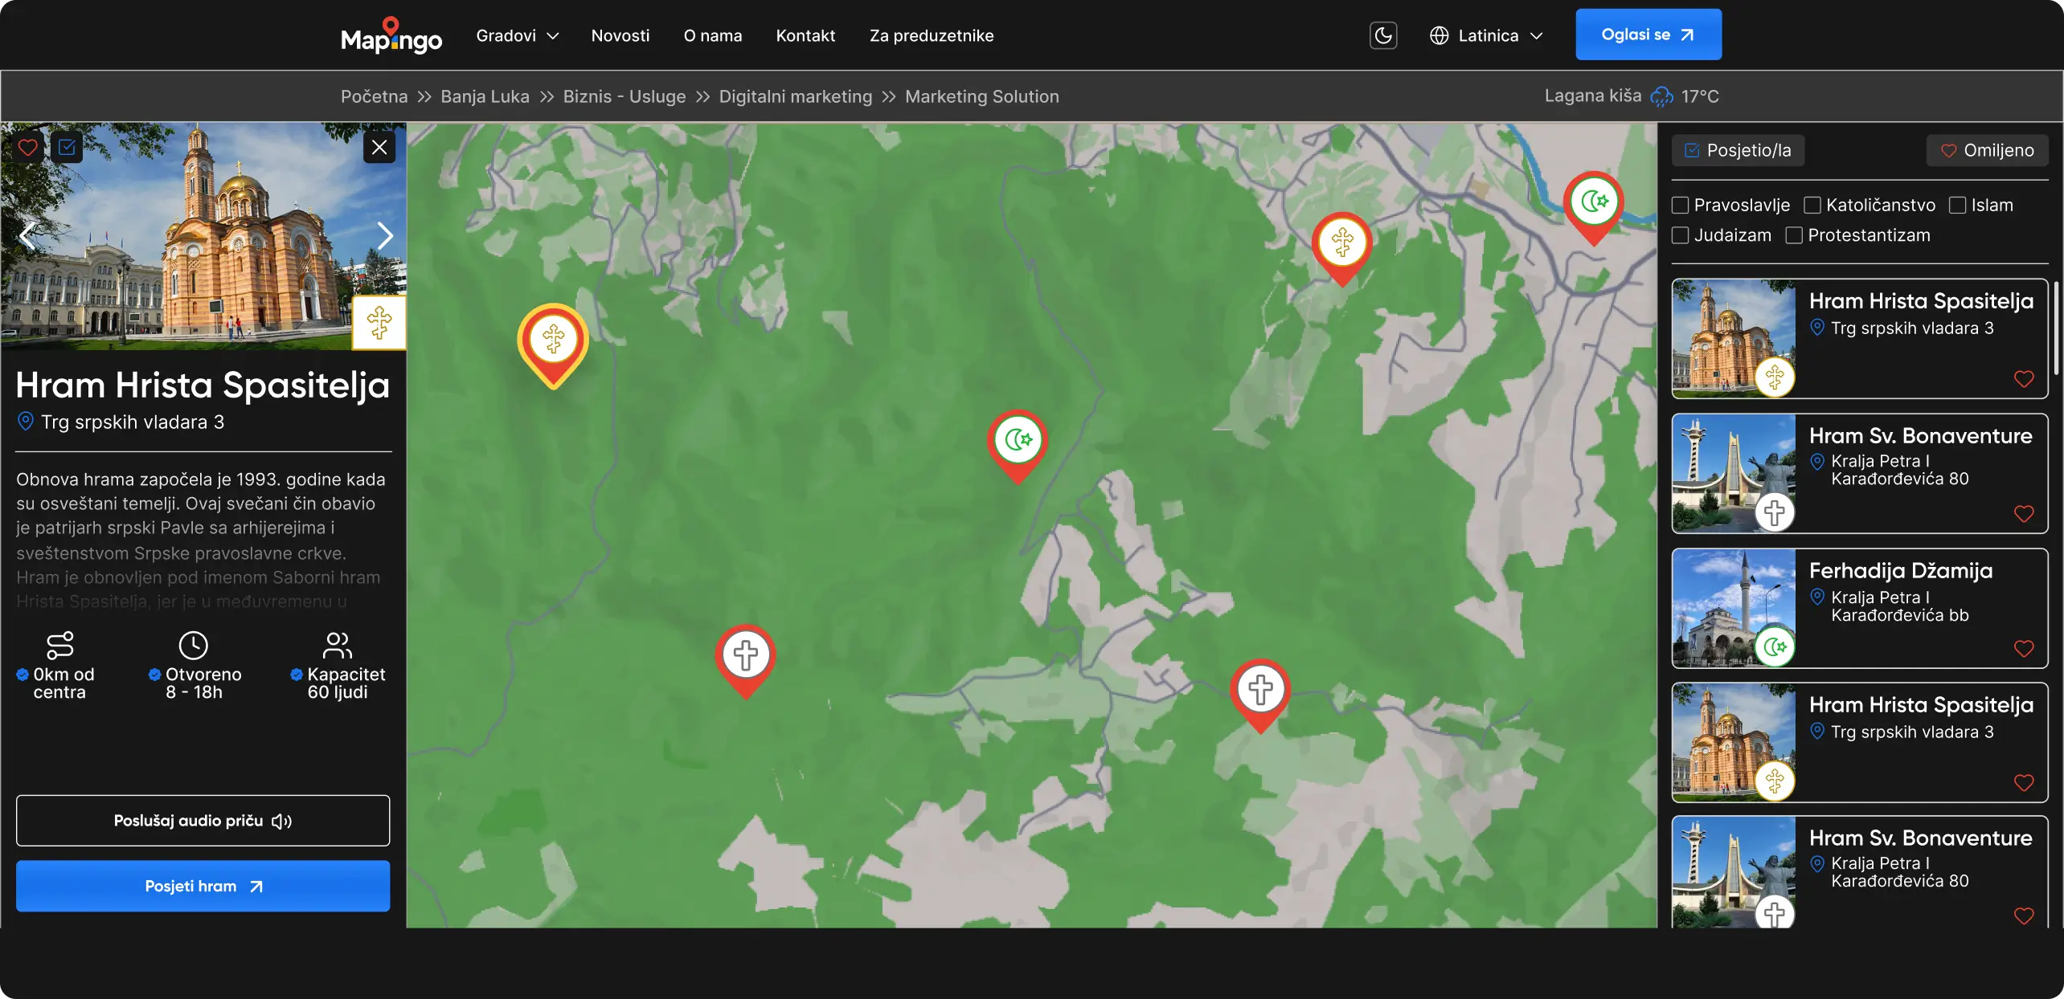Enable the Protestantizam checkbox

(x=1794, y=235)
